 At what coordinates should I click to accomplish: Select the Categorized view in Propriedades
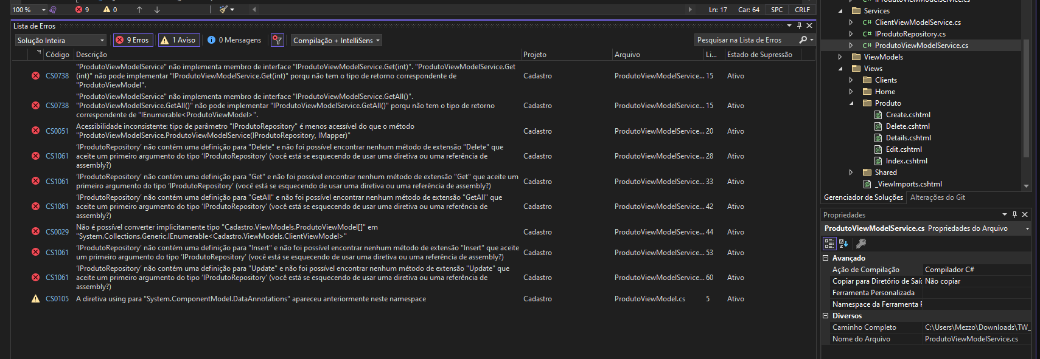tap(829, 244)
